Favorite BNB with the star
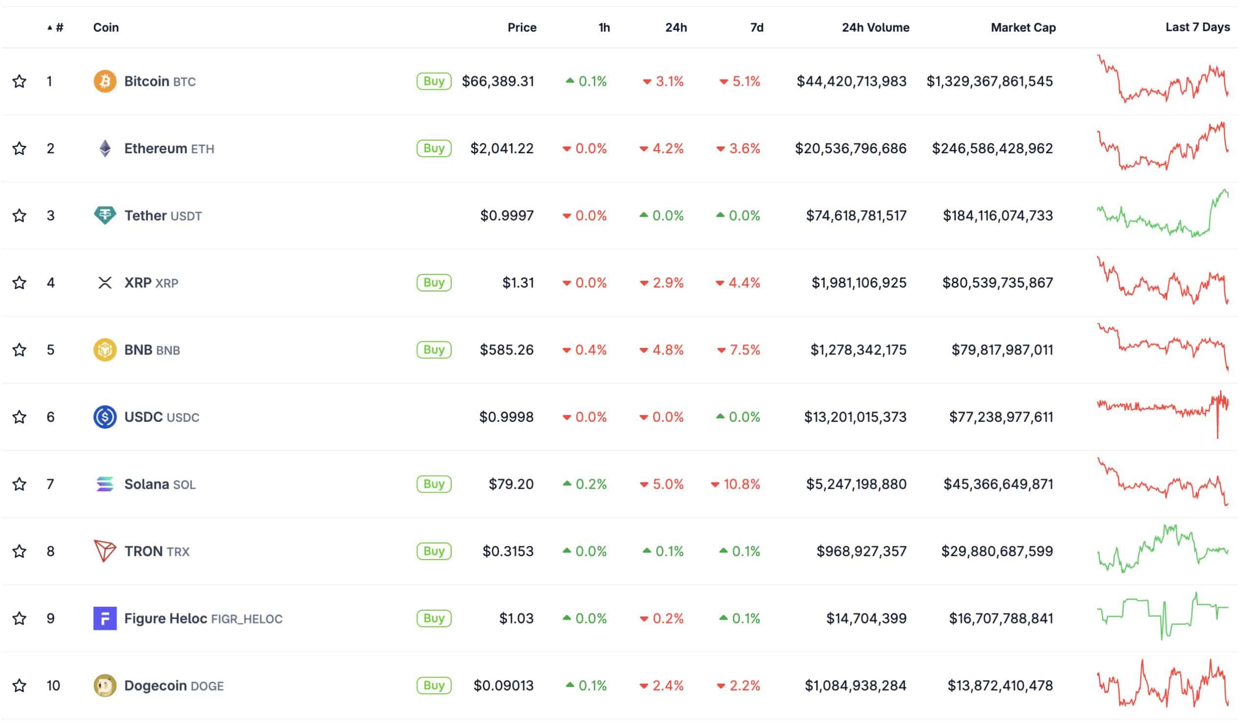The width and height of the screenshot is (1250, 724). click(20, 350)
